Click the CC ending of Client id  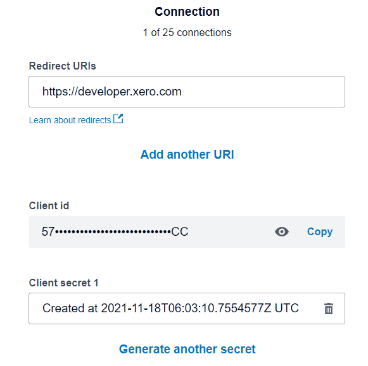pyautogui.click(x=179, y=232)
